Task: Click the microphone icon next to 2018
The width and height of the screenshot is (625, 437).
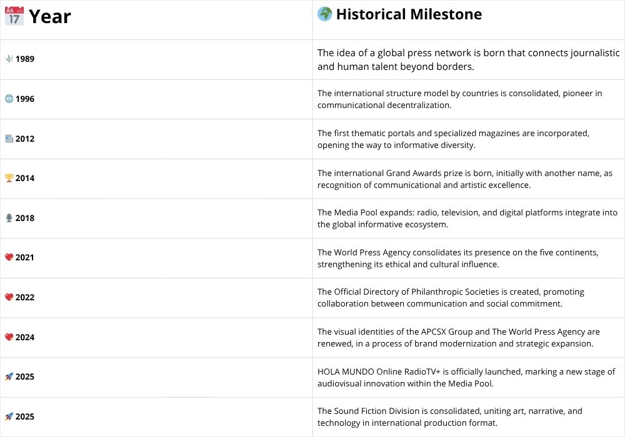Action: pyautogui.click(x=9, y=218)
